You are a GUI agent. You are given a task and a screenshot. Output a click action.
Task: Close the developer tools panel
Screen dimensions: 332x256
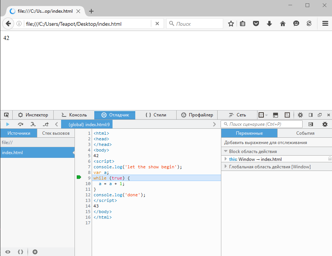click(328, 115)
